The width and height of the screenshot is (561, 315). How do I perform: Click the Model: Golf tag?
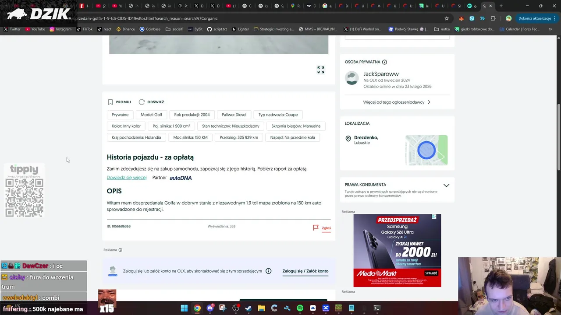tap(152, 115)
